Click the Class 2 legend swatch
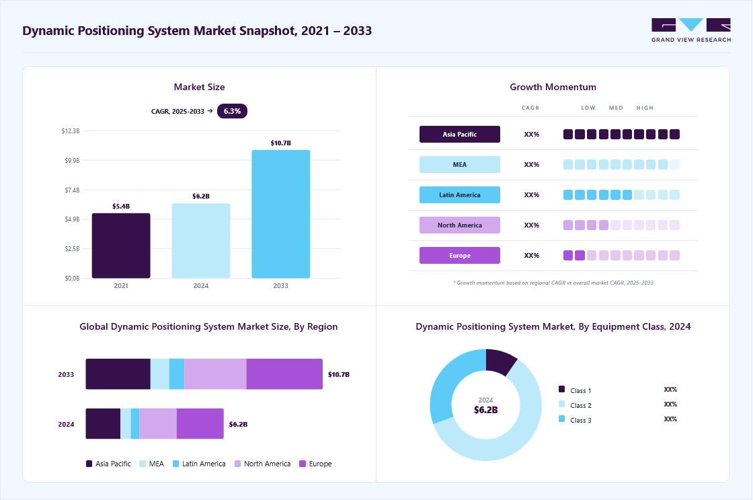The image size is (753, 500). coord(562,404)
